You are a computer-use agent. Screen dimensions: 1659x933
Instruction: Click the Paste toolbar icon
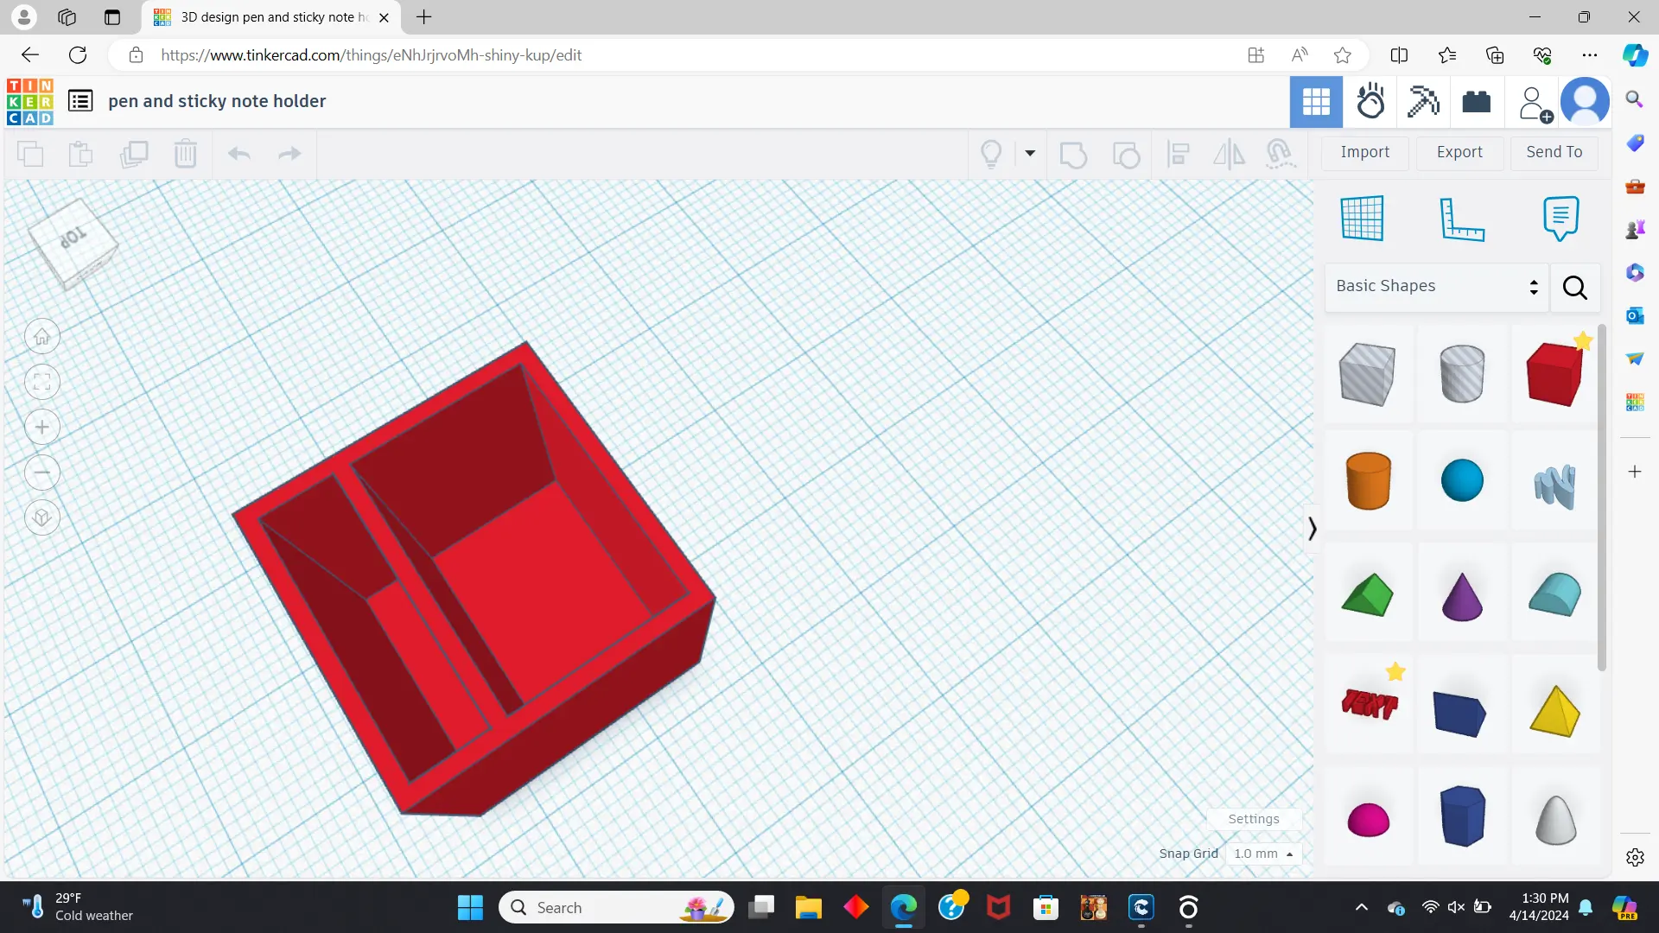80,154
